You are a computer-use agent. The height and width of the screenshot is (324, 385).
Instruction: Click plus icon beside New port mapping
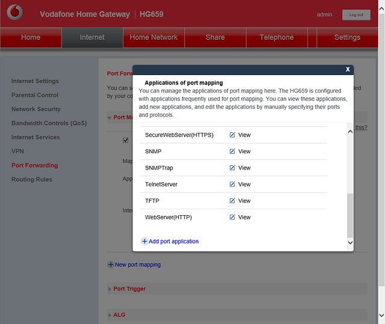111,264
